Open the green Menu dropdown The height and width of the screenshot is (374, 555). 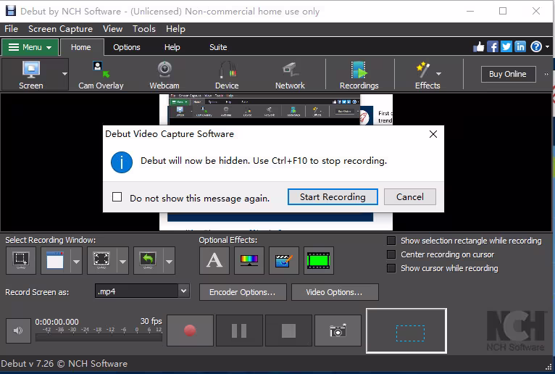(x=30, y=47)
